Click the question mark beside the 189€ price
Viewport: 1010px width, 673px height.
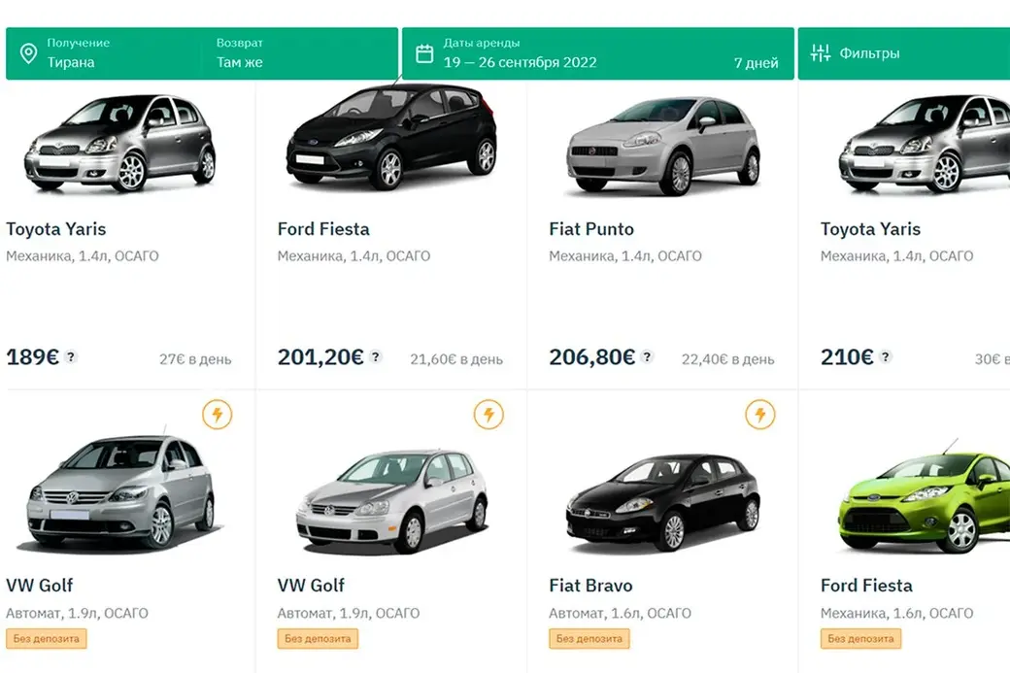click(x=69, y=358)
